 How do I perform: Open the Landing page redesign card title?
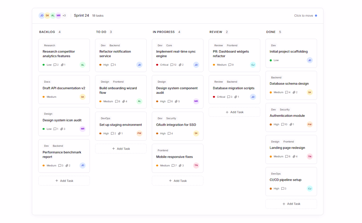pos(287,148)
